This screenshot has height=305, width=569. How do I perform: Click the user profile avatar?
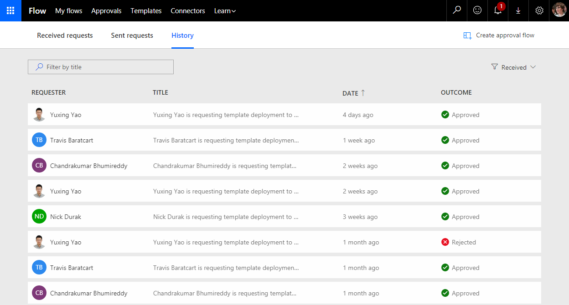coord(559,10)
